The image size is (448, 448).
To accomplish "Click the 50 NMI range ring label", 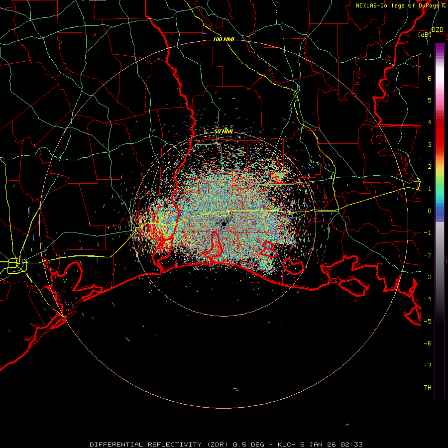I will [x=224, y=131].
